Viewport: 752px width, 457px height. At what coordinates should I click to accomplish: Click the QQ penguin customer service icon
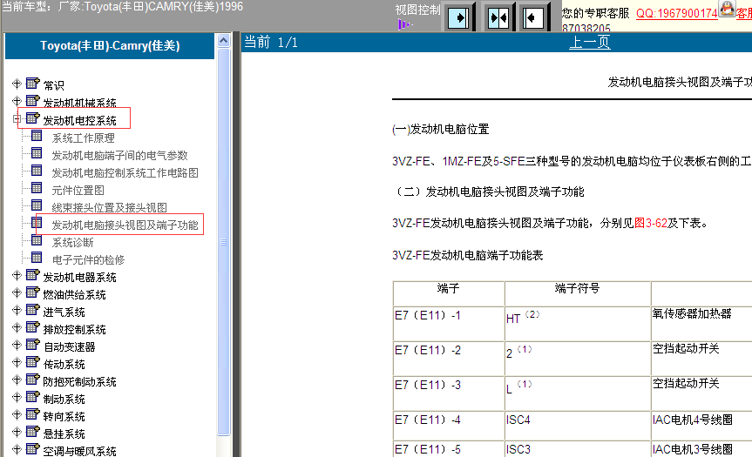[727, 8]
